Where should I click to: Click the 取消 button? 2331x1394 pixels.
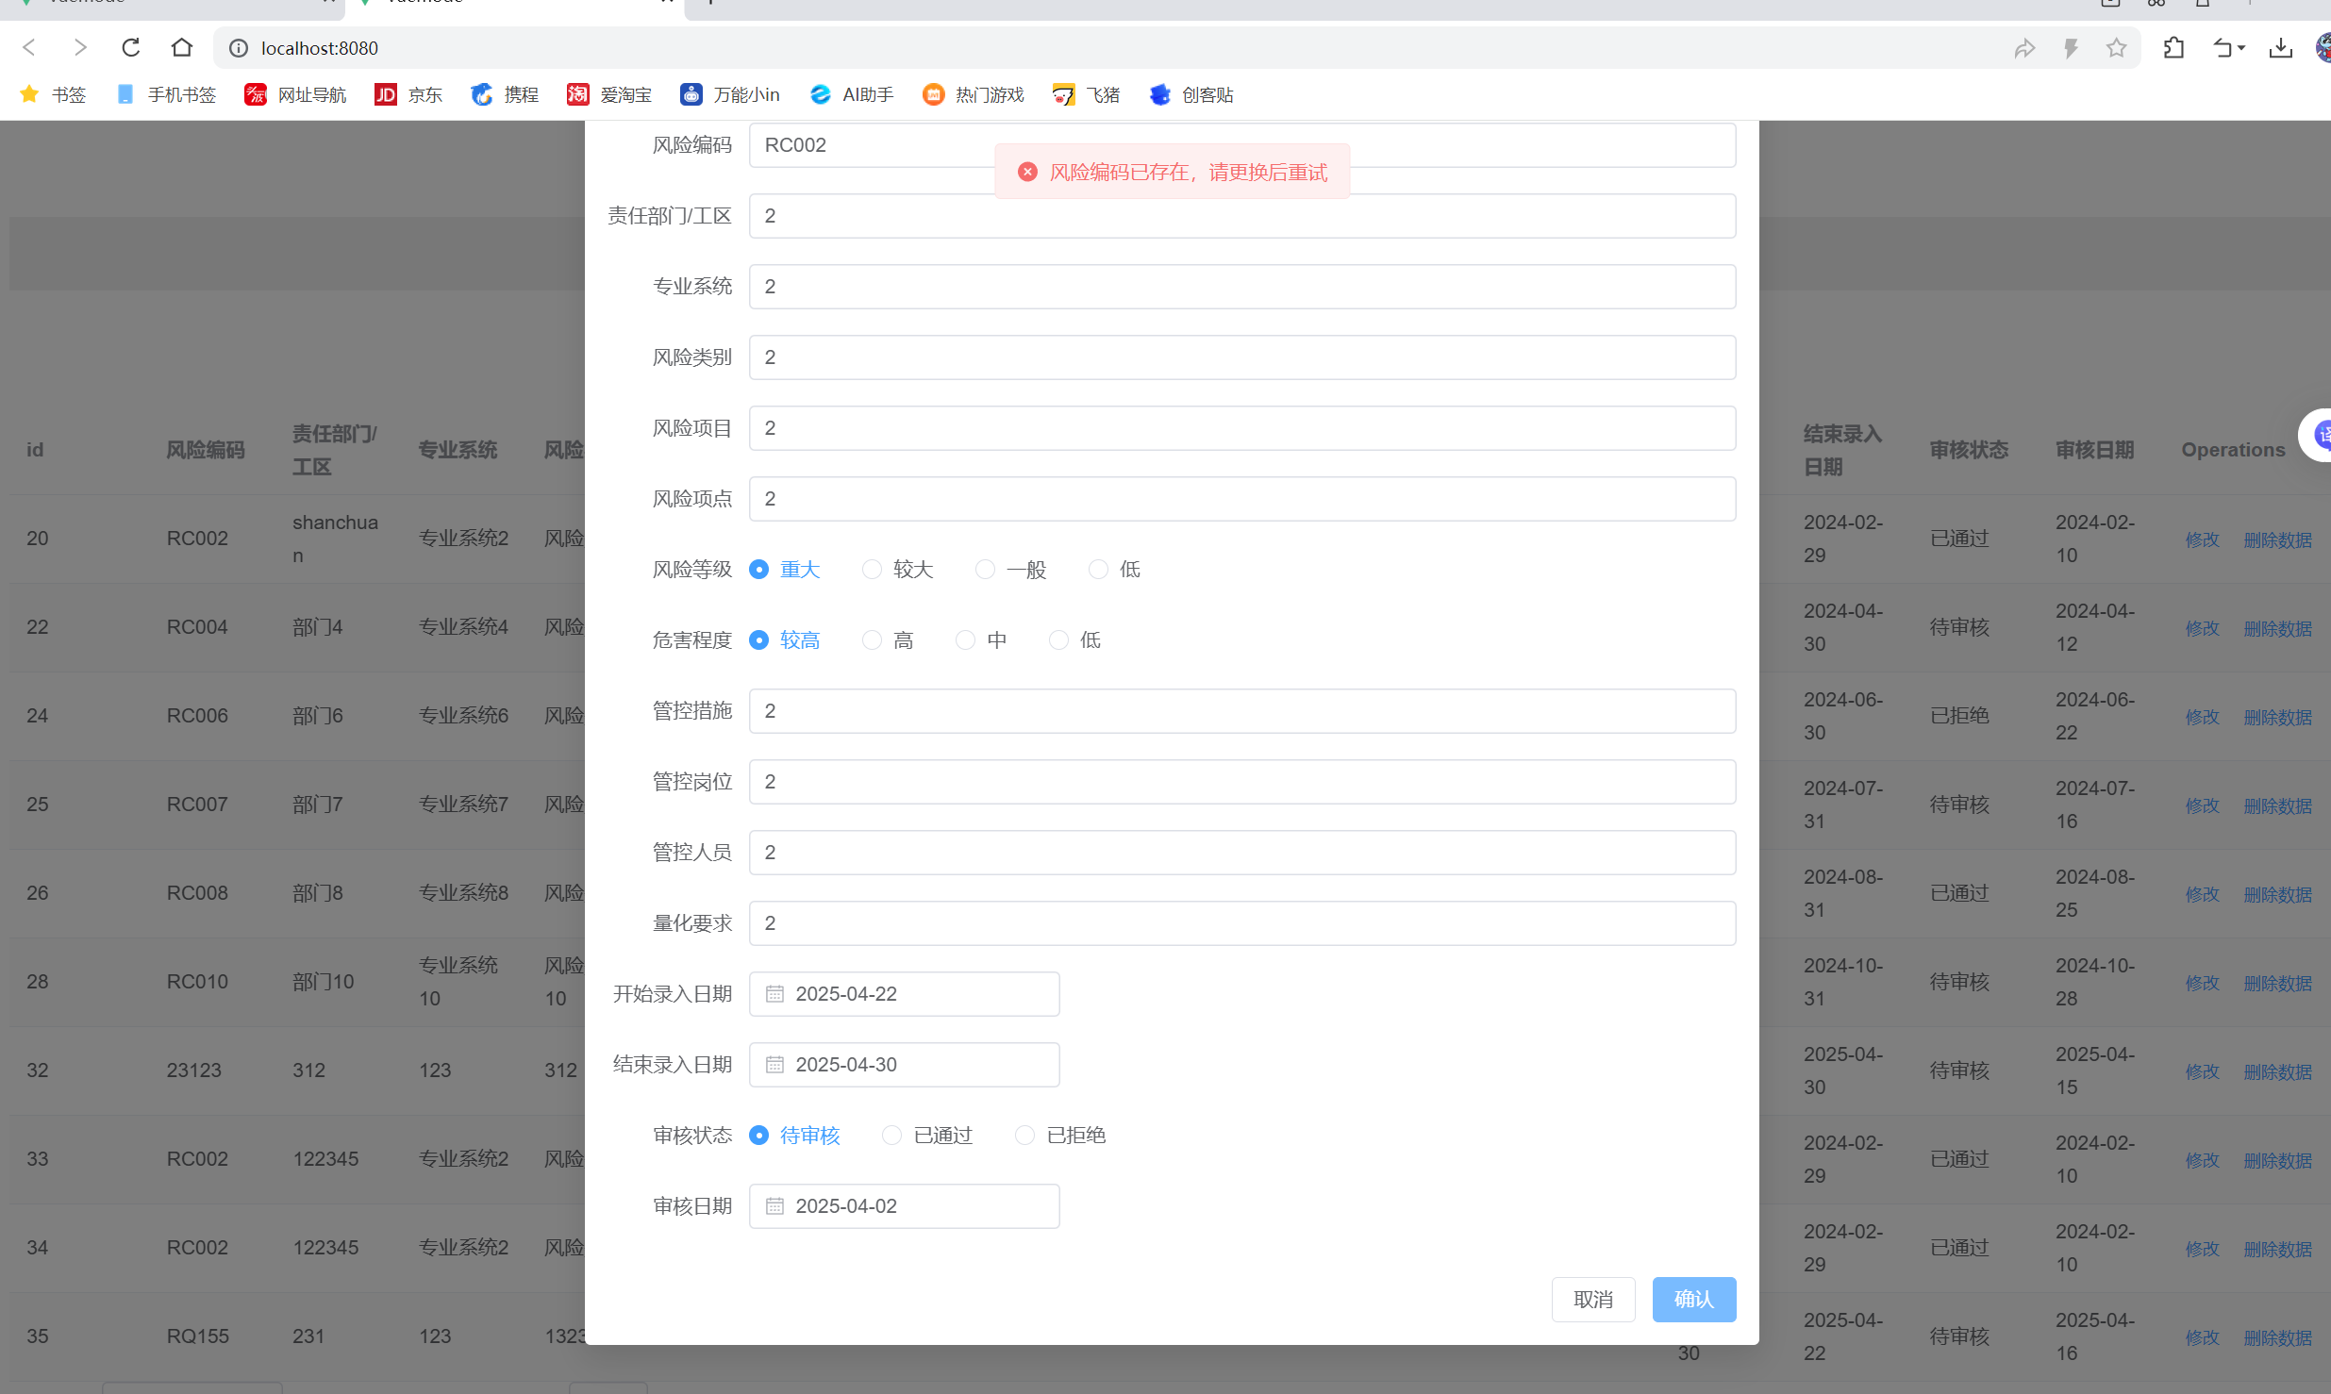pos(1592,1300)
